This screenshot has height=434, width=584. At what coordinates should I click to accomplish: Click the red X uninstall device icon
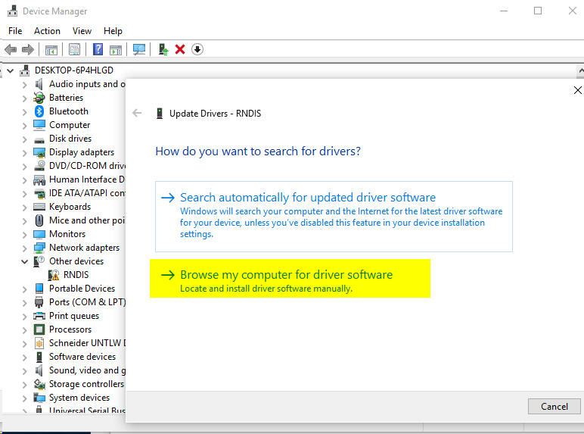[x=180, y=49]
